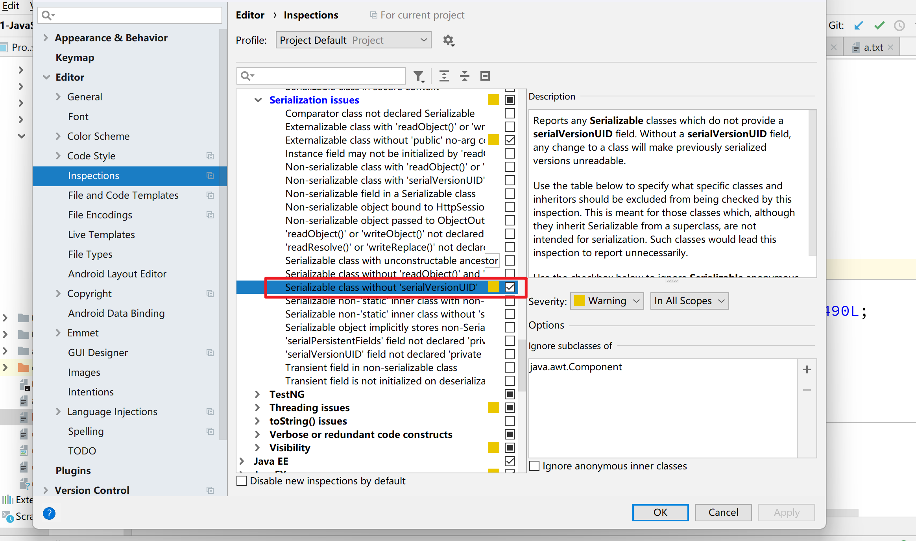
Task: Click the Git update project arrow icon
Action: 859,26
